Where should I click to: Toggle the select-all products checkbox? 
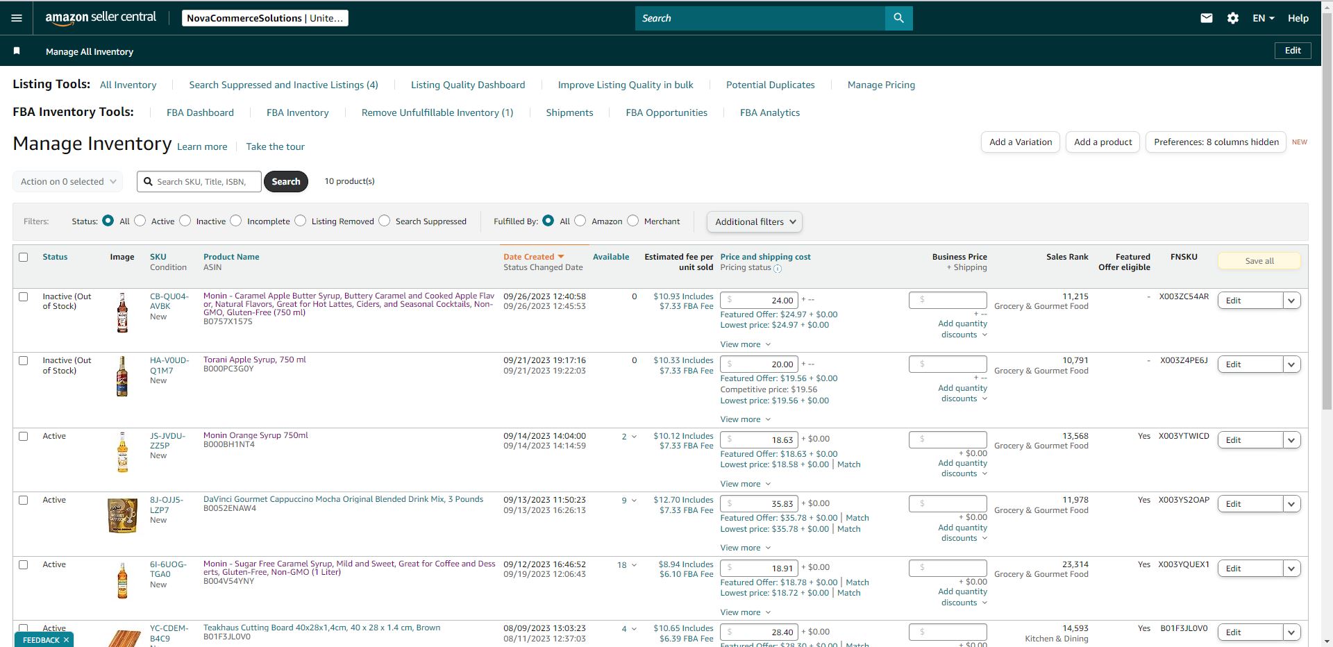[x=24, y=257]
